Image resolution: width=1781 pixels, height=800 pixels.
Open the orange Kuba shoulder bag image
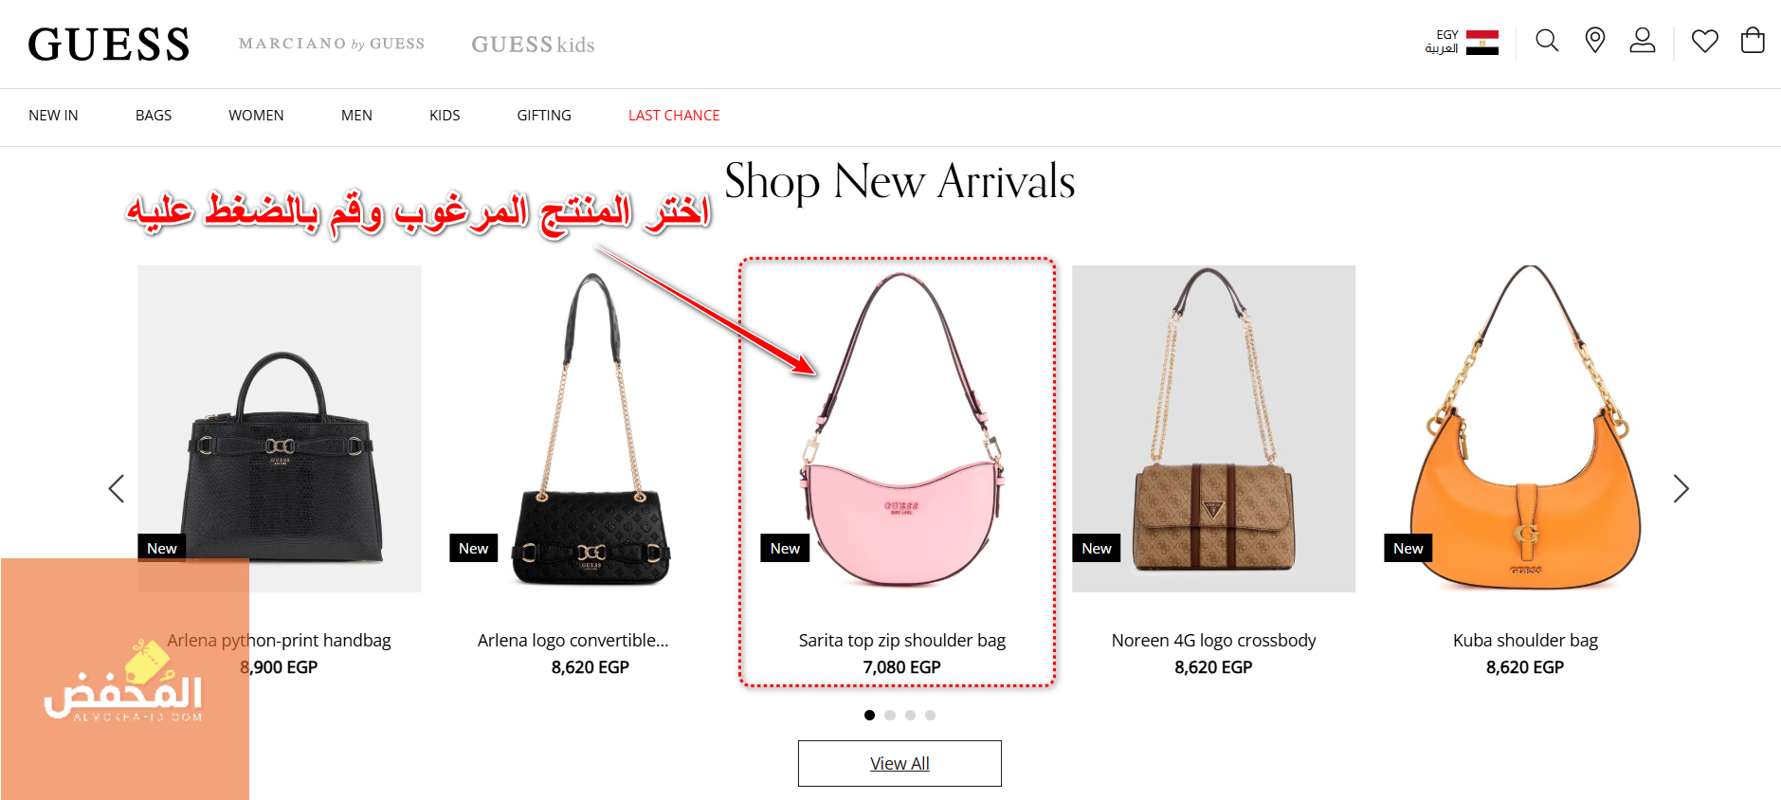(x=1525, y=428)
